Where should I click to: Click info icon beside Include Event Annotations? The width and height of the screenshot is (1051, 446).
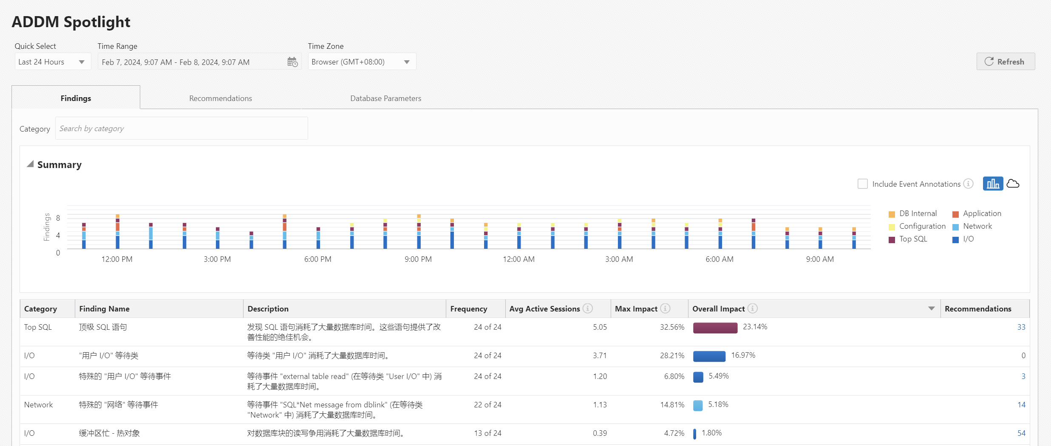click(x=969, y=184)
